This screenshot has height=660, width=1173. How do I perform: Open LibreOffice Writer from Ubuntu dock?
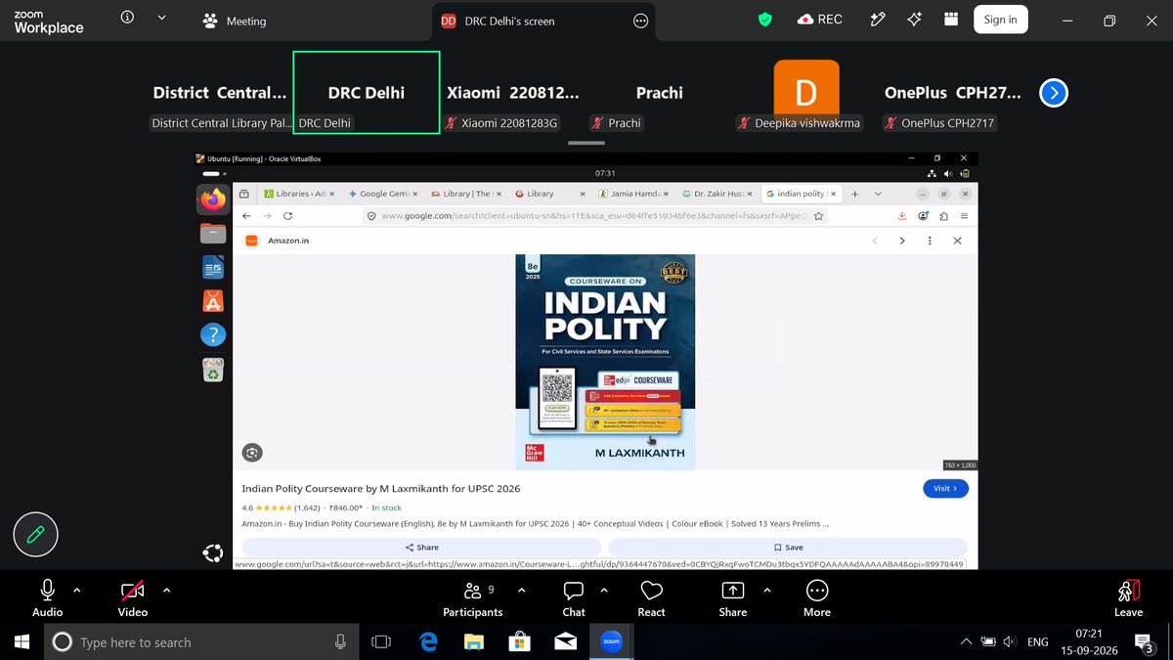point(213,266)
